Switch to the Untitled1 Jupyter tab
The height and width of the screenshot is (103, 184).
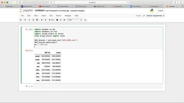172,6
